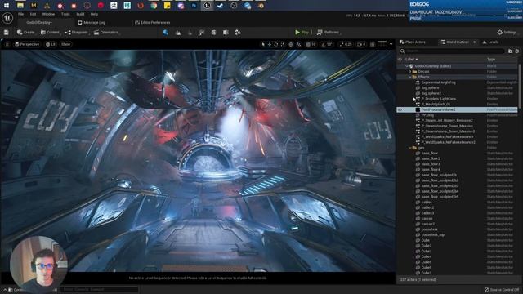Open the Perspective viewport type dropdown
Image resolution: width=523 pixels, height=294 pixels.
[27, 44]
